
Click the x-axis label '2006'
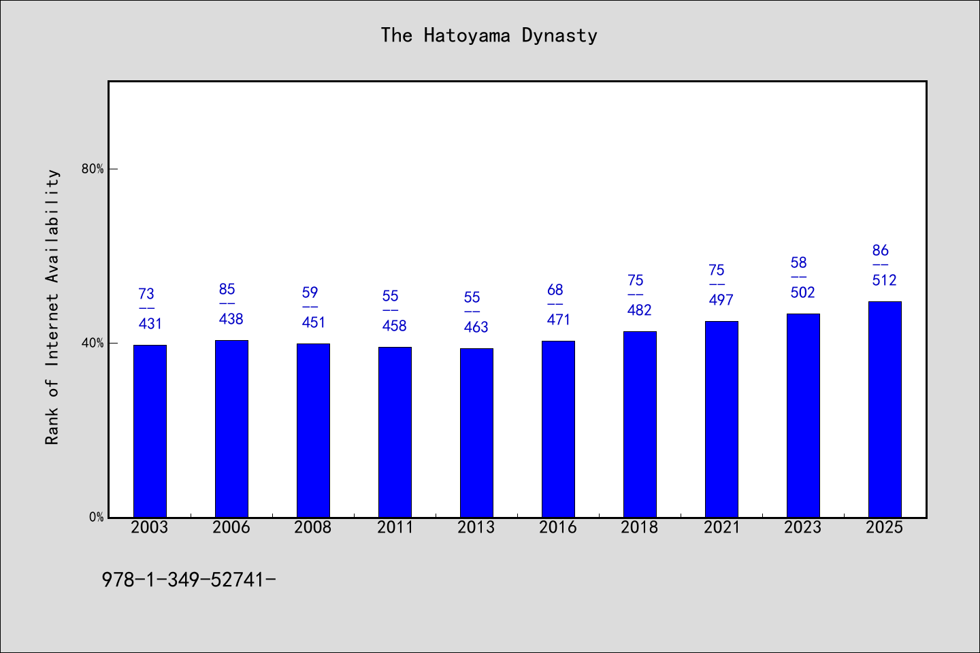(231, 527)
